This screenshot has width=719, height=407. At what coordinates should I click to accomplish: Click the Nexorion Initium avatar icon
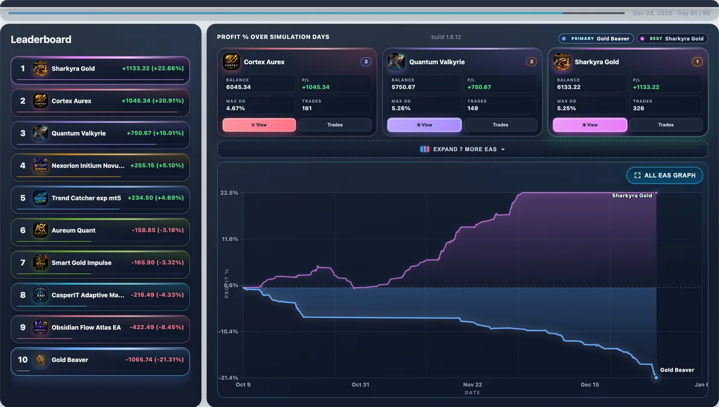(40, 166)
